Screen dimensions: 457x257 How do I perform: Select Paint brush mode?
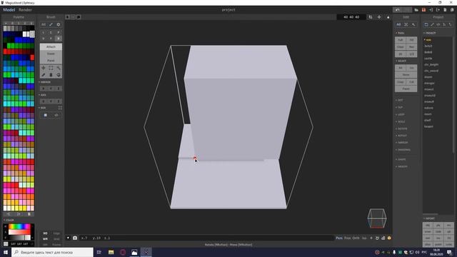coord(51,61)
